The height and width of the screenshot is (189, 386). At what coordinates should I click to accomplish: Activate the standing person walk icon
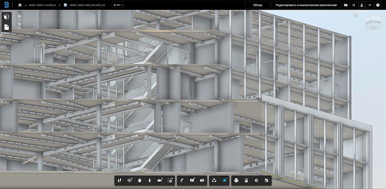[x=150, y=180]
